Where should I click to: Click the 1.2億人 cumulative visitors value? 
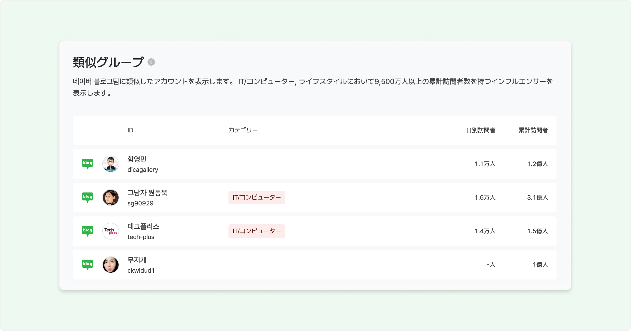[x=537, y=164]
